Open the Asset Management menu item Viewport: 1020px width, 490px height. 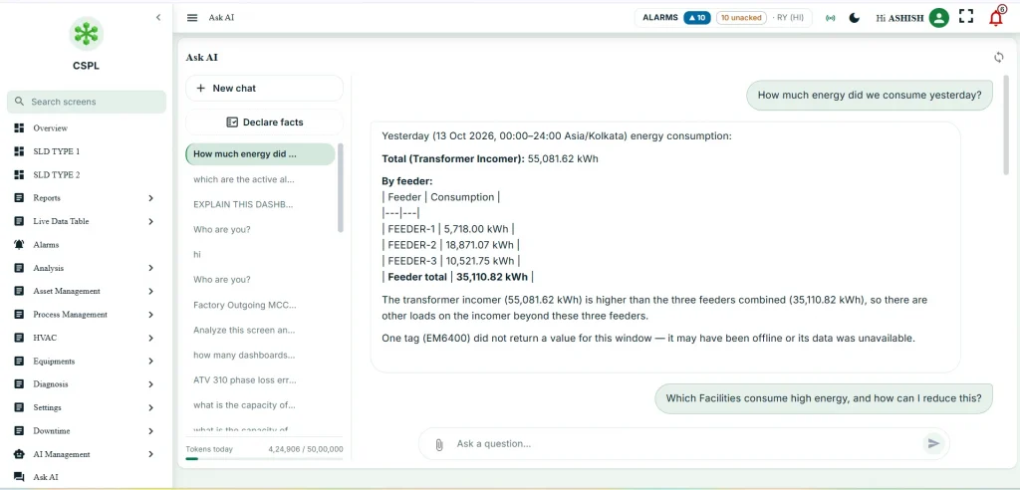[x=86, y=291]
